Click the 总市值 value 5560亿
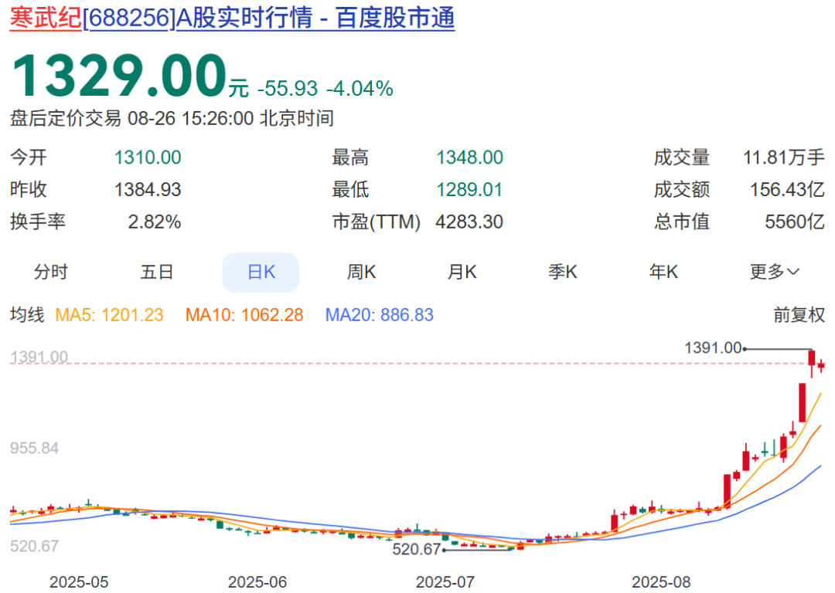This screenshot has width=835, height=593. pos(795,222)
